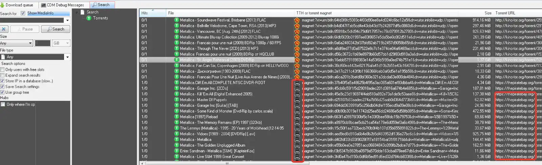Screen dimensions: 542x165
Task: Click green Torrents icon in search tree
Action: (89, 18)
